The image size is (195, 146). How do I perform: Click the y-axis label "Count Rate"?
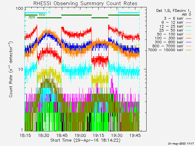pos(11,86)
